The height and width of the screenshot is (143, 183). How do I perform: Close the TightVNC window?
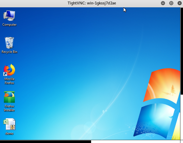[180, 3]
